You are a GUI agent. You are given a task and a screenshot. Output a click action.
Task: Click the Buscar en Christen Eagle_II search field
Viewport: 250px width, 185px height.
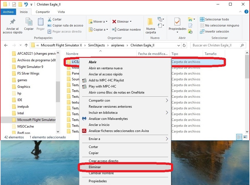click(218, 45)
